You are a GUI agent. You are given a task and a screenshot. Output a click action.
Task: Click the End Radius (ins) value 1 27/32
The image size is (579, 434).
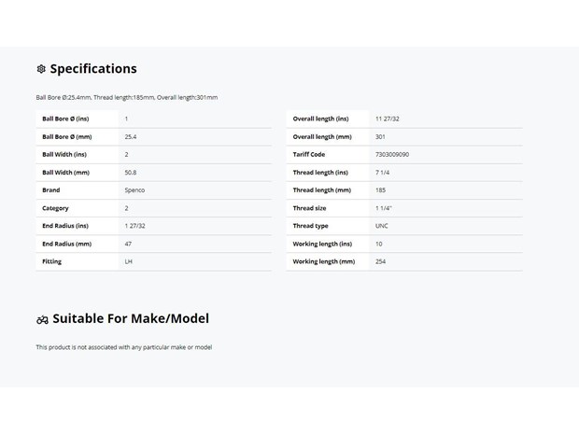coord(134,226)
